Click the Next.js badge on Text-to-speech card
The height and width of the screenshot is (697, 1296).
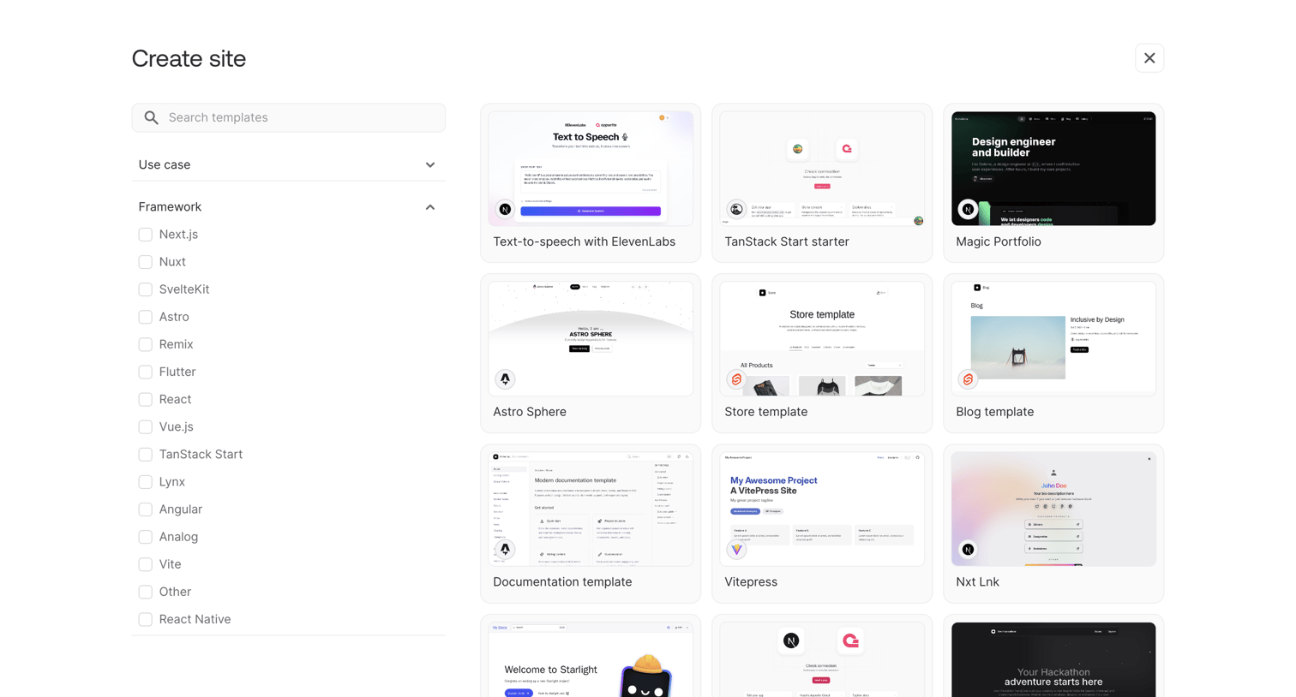506,209
